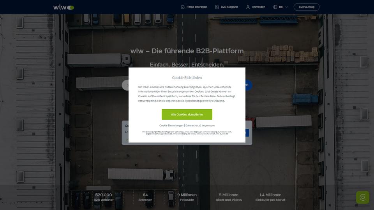Click the Suchauftrag button

point(307,7)
